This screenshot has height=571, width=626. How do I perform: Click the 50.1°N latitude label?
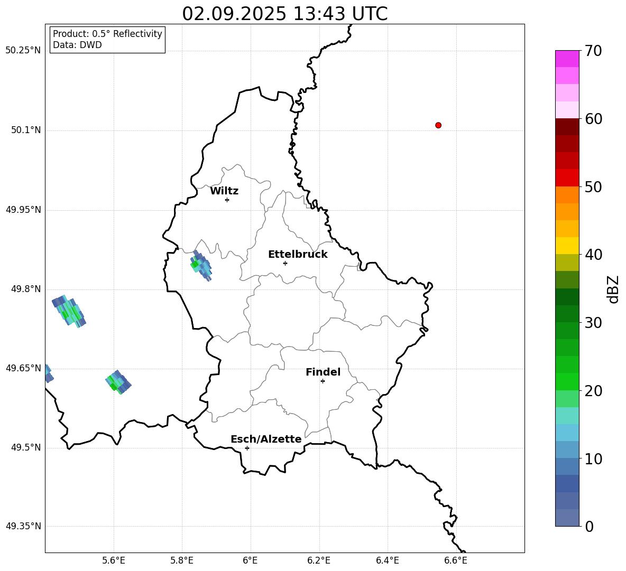(25, 130)
